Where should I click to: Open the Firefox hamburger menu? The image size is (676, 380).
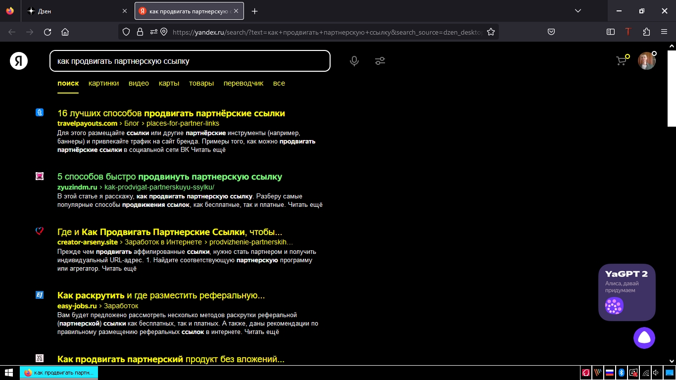pos(664,32)
